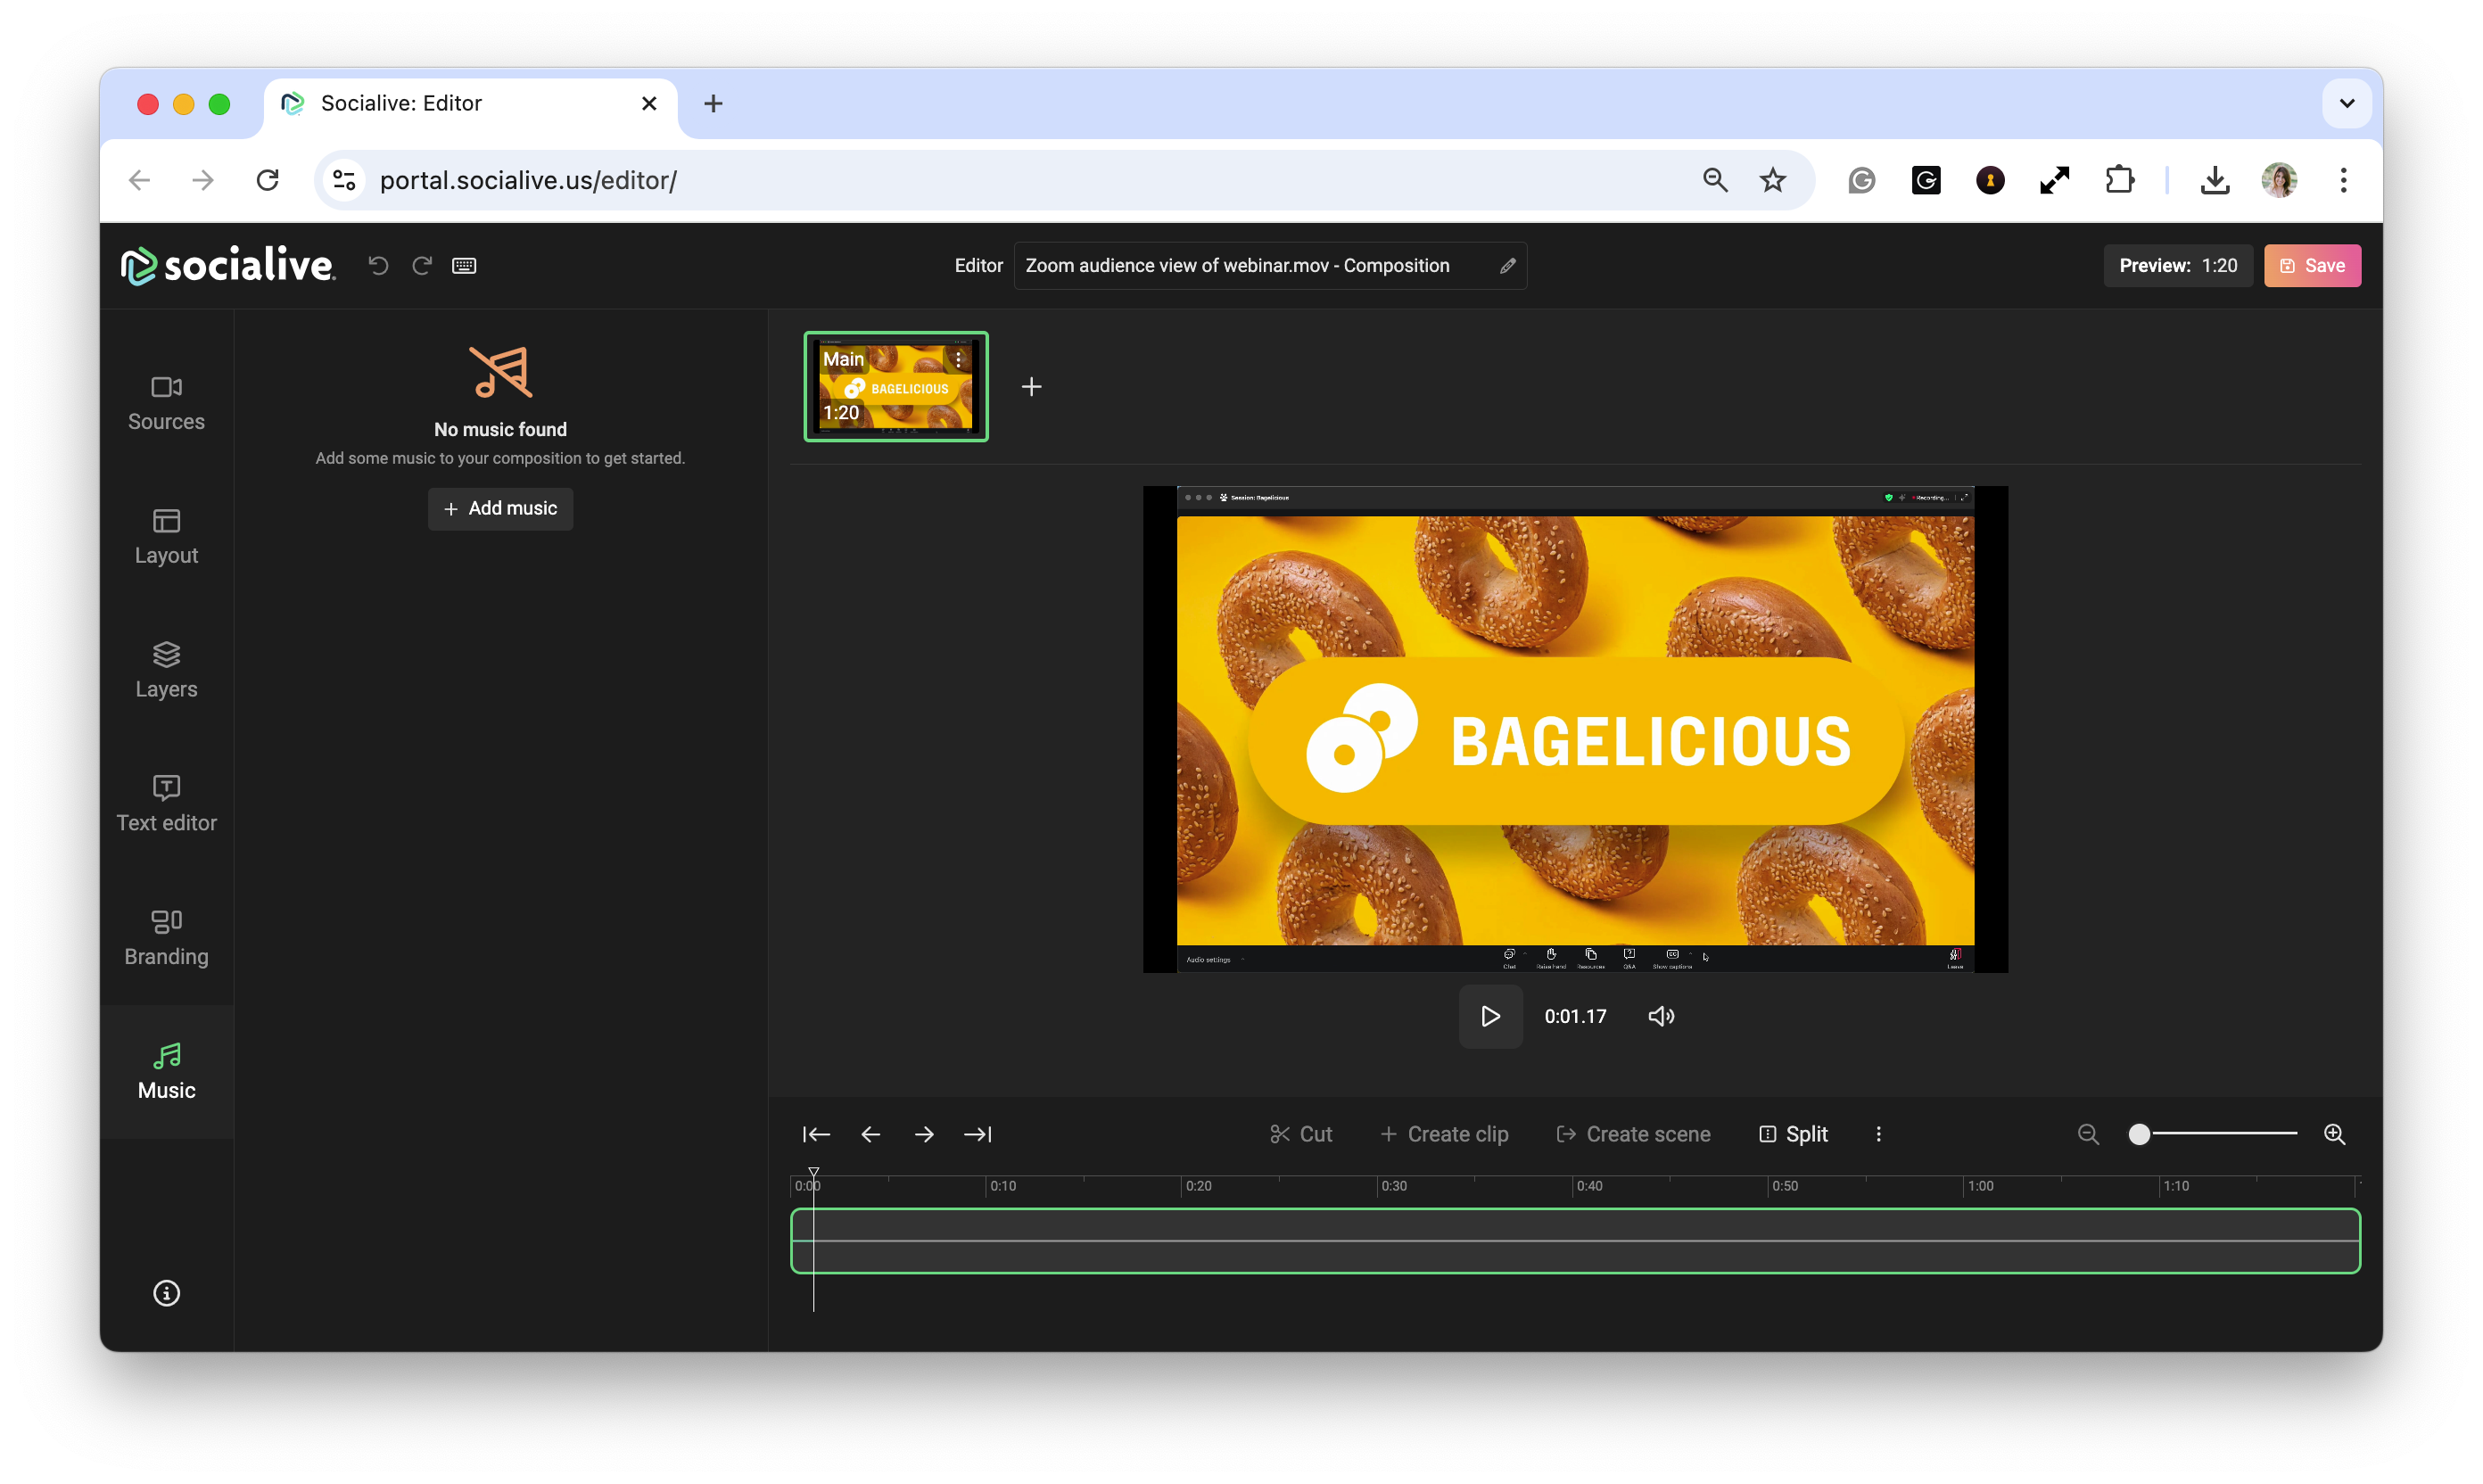The image size is (2483, 1484).
Task: Click the Add music button
Action: [x=500, y=508]
